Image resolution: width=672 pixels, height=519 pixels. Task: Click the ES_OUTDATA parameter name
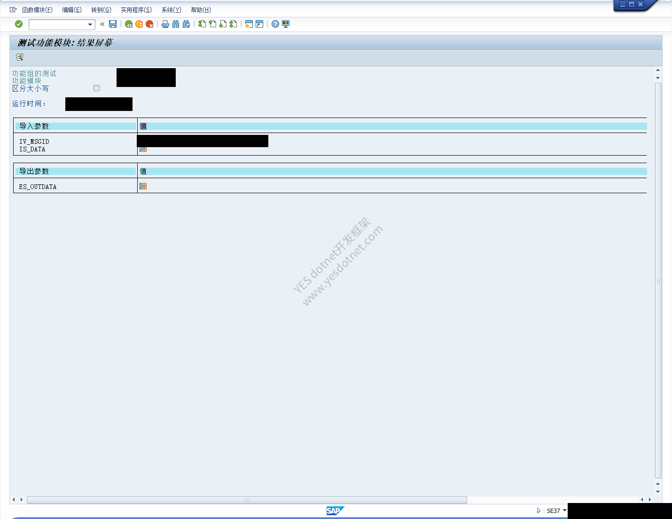[38, 187]
